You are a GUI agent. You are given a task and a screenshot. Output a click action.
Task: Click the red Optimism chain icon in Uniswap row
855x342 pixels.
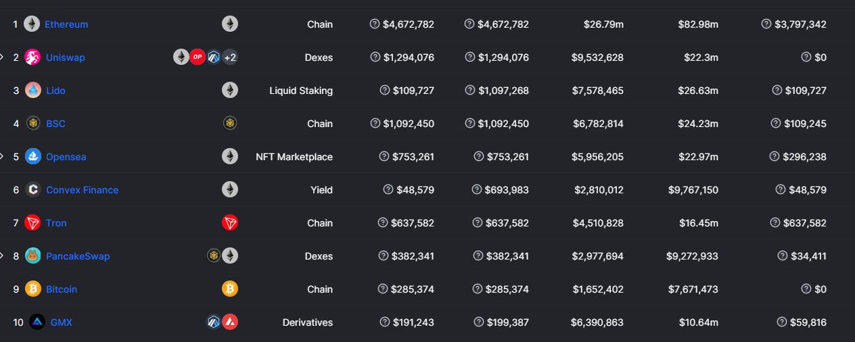coord(197,57)
